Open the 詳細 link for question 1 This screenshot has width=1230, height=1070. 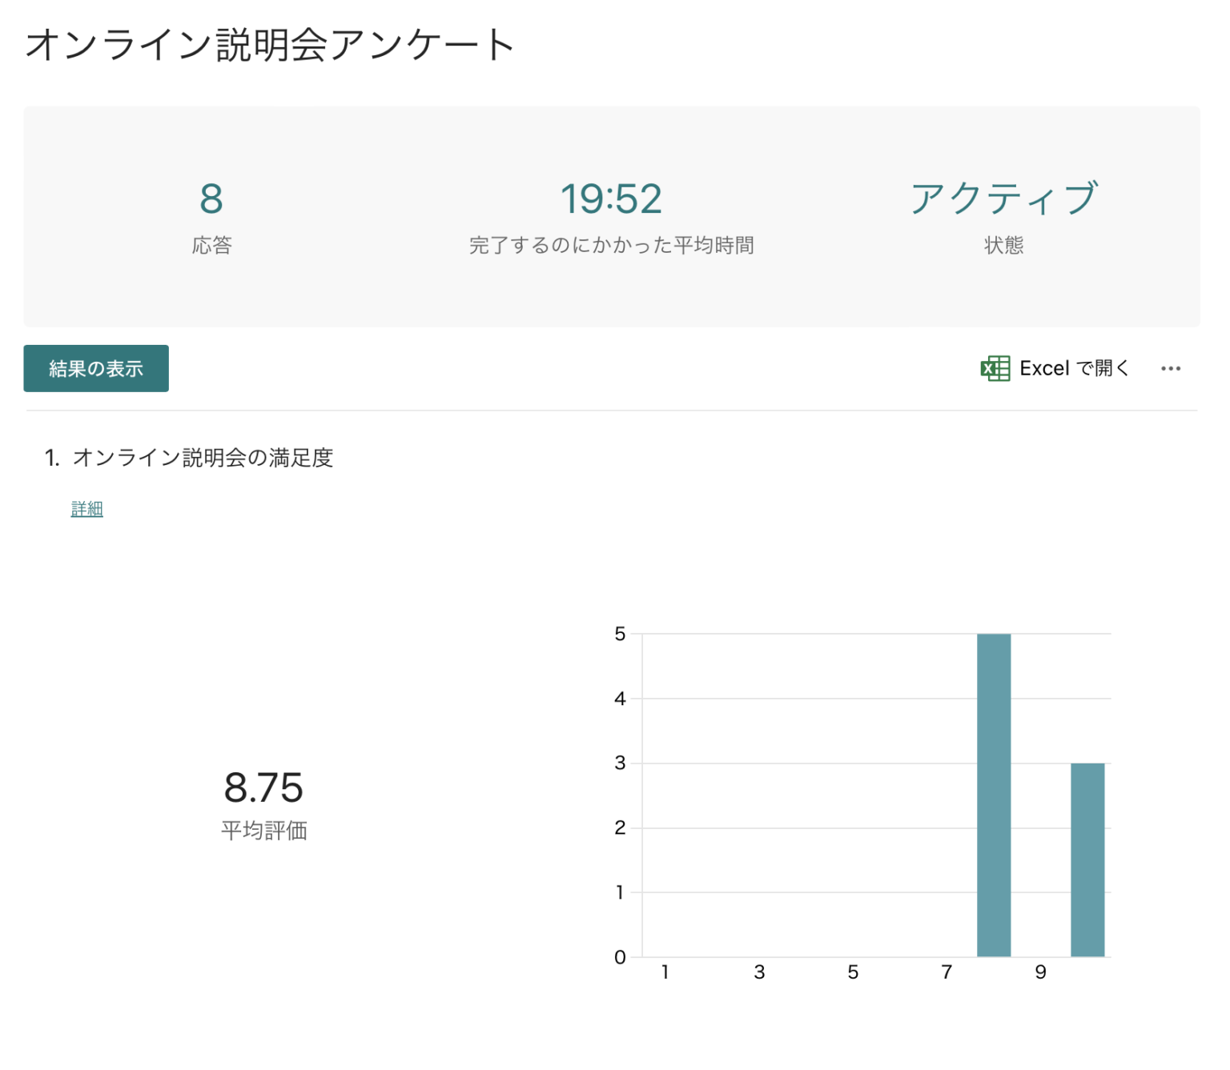(86, 509)
